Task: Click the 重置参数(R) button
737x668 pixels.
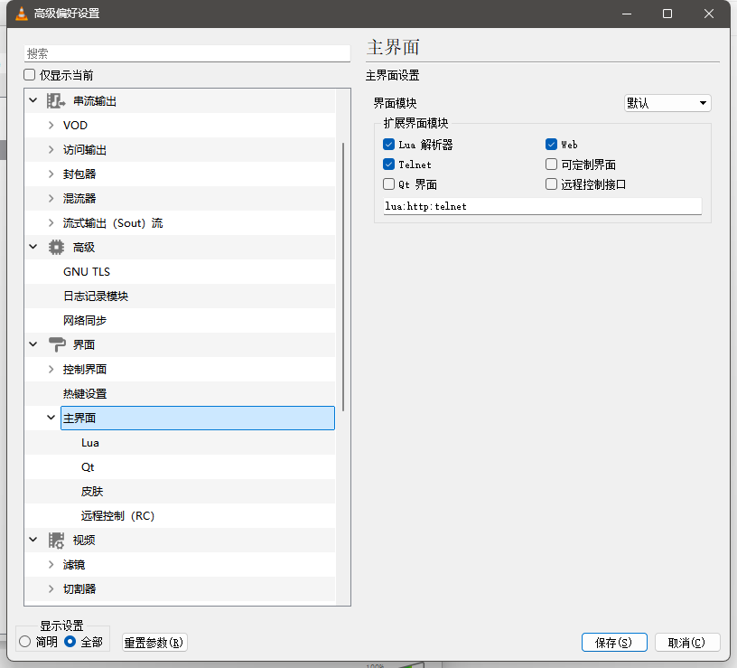Action: tap(154, 643)
